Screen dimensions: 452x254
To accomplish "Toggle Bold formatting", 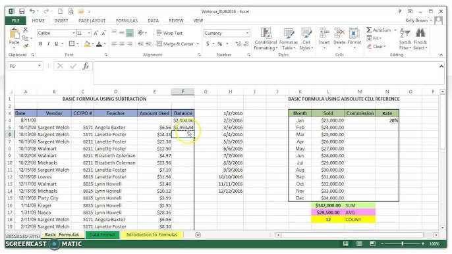I will [41, 44].
